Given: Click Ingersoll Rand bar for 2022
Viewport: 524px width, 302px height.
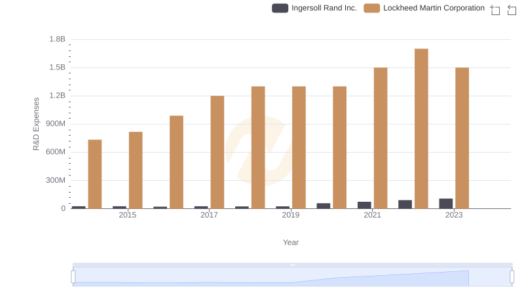Looking at the screenshot, I should pyautogui.click(x=405, y=204).
